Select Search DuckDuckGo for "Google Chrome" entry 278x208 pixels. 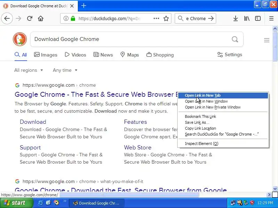(223, 134)
